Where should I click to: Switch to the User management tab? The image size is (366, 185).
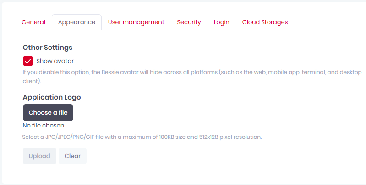pyautogui.click(x=136, y=22)
